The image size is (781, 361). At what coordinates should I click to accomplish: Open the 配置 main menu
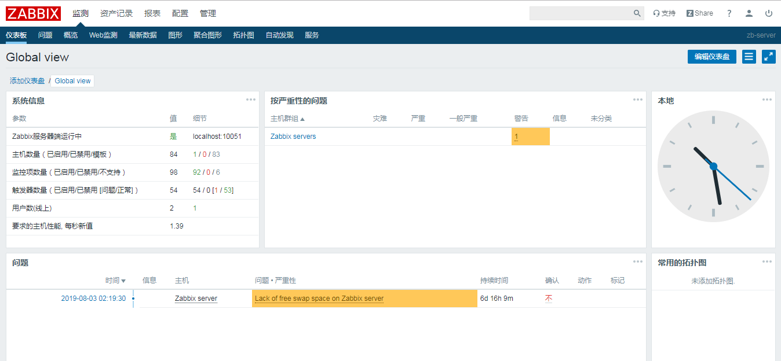[180, 13]
